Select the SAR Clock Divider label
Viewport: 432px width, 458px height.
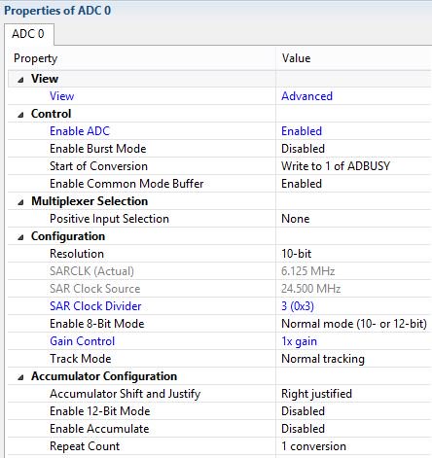[x=95, y=306]
